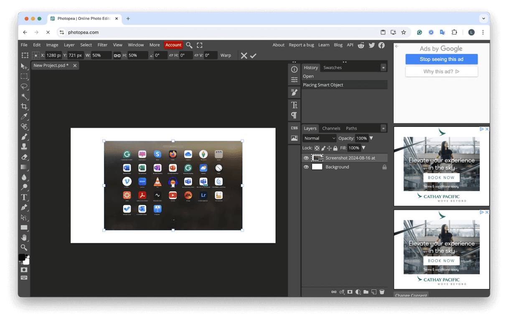
Task: Toggle visibility of the Background layer
Action: pyautogui.click(x=306, y=167)
